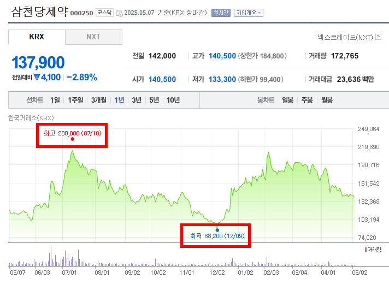Select the 5년 line chart period
Screen dimensions: 389x284
click(x=154, y=100)
